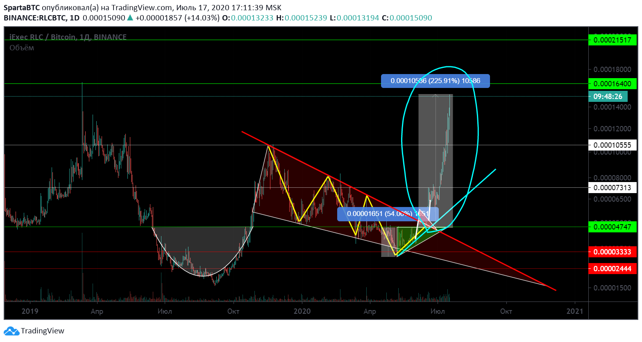Screen dimensions: 642x342
Task: Click the close value 0.00015090 after C:
Action: click(x=411, y=18)
